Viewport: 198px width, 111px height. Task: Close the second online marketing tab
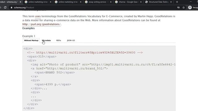pos(80,2)
